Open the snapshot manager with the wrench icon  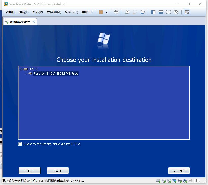tap(143, 12)
